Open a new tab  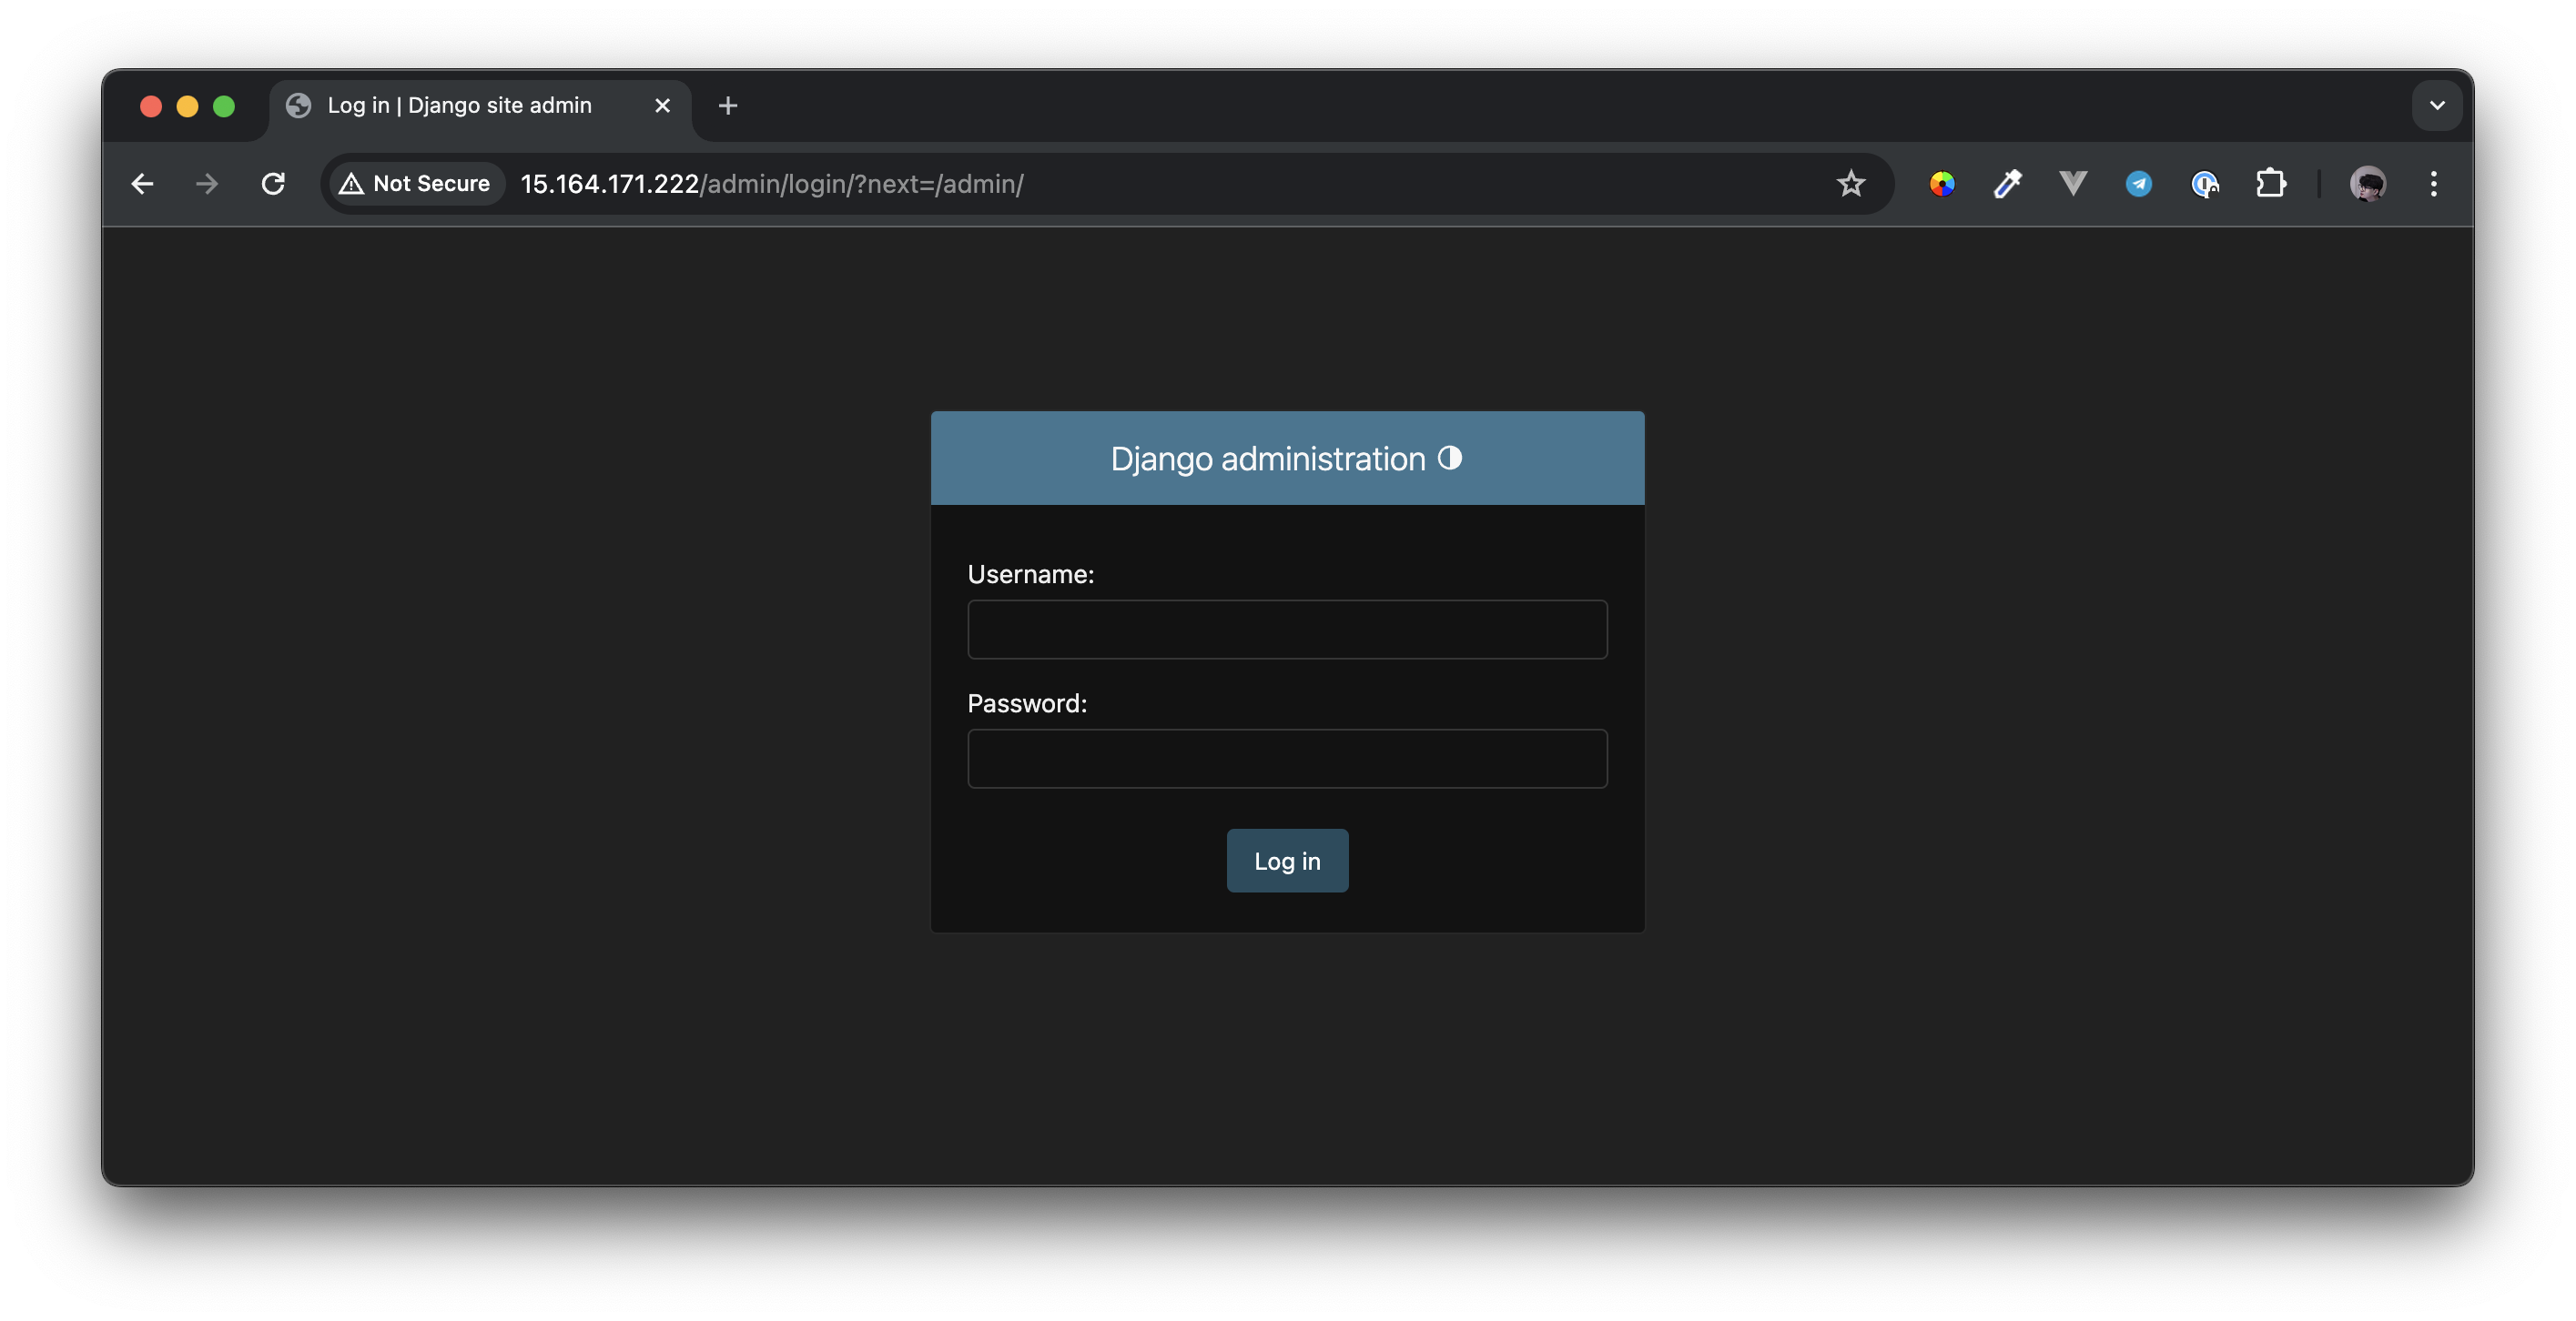coord(728,106)
